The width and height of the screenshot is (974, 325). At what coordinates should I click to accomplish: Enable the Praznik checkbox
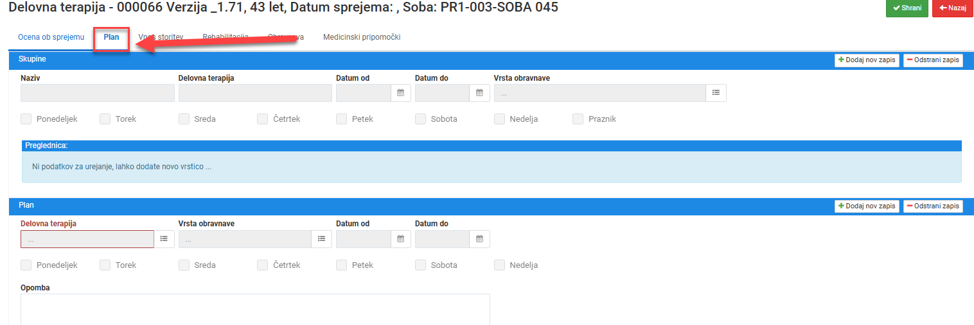pyautogui.click(x=578, y=119)
